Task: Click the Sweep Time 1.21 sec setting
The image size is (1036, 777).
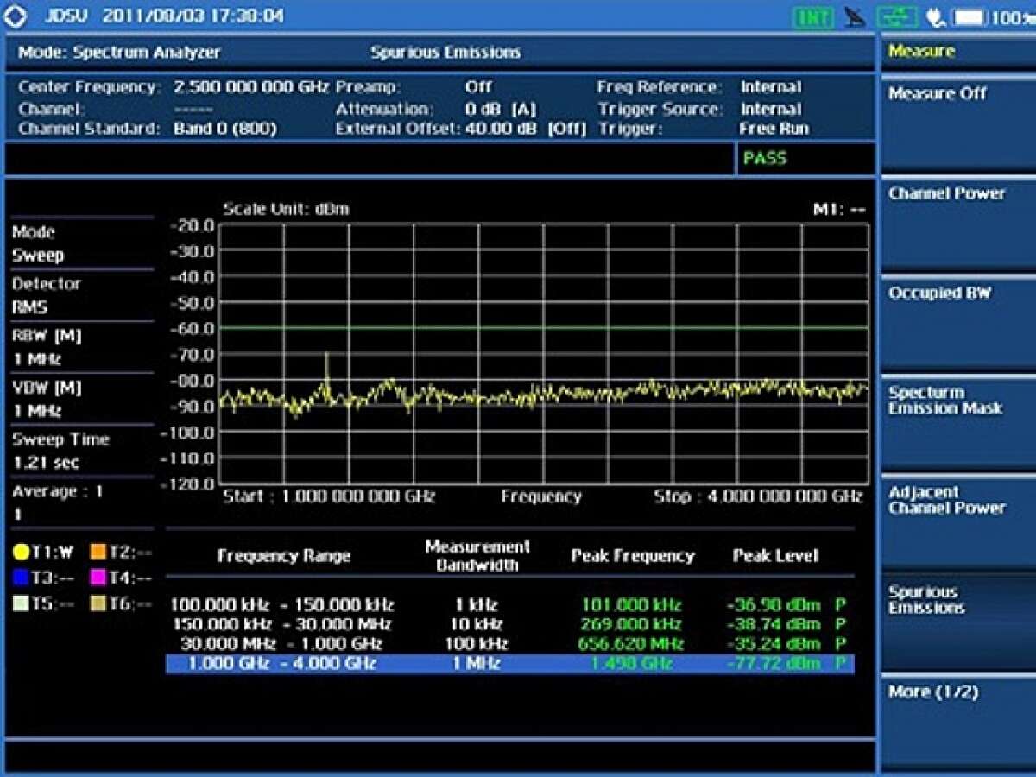Action: pos(82,451)
